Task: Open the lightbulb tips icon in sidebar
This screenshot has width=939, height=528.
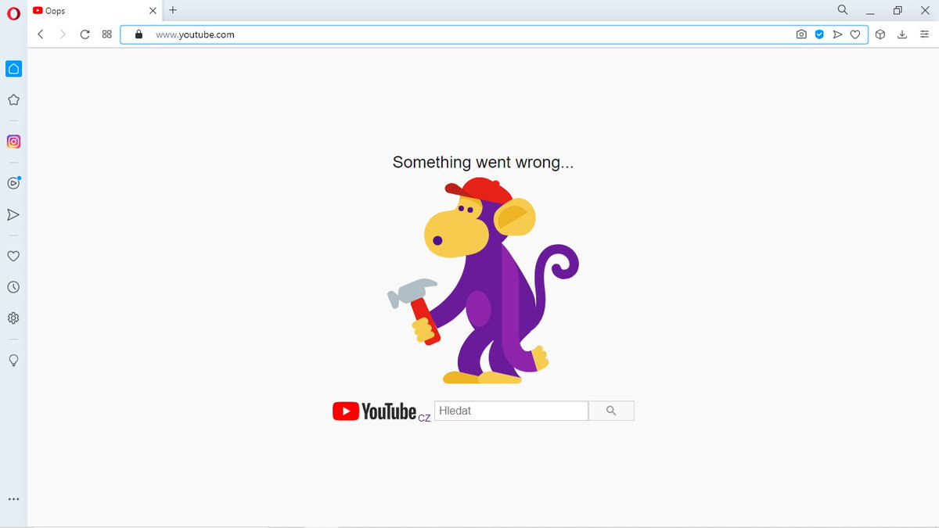Action: pos(13,360)
